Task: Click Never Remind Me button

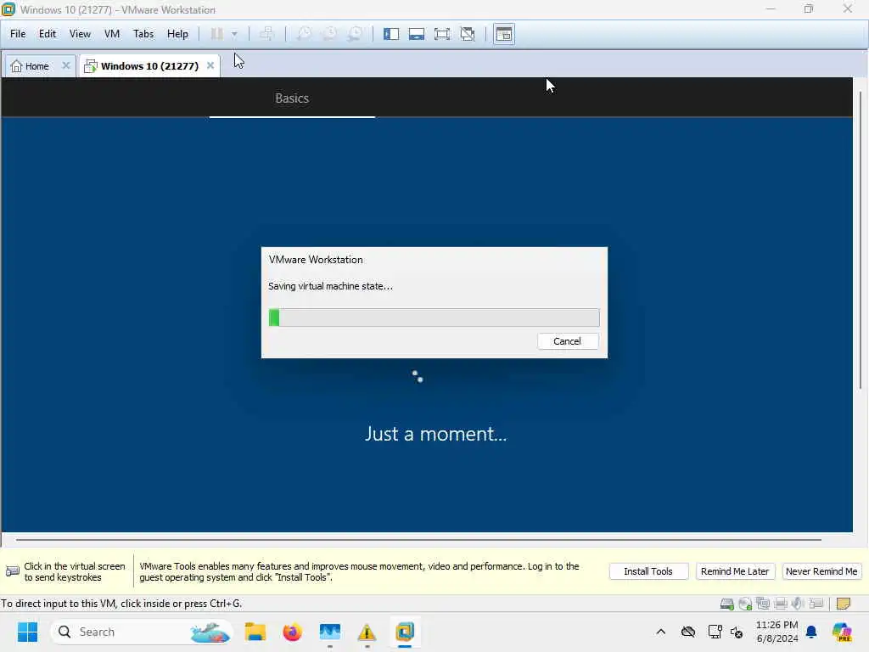Action: [821, 571]
